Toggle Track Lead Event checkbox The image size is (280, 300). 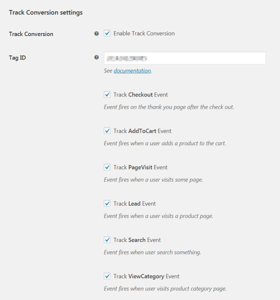107,203
